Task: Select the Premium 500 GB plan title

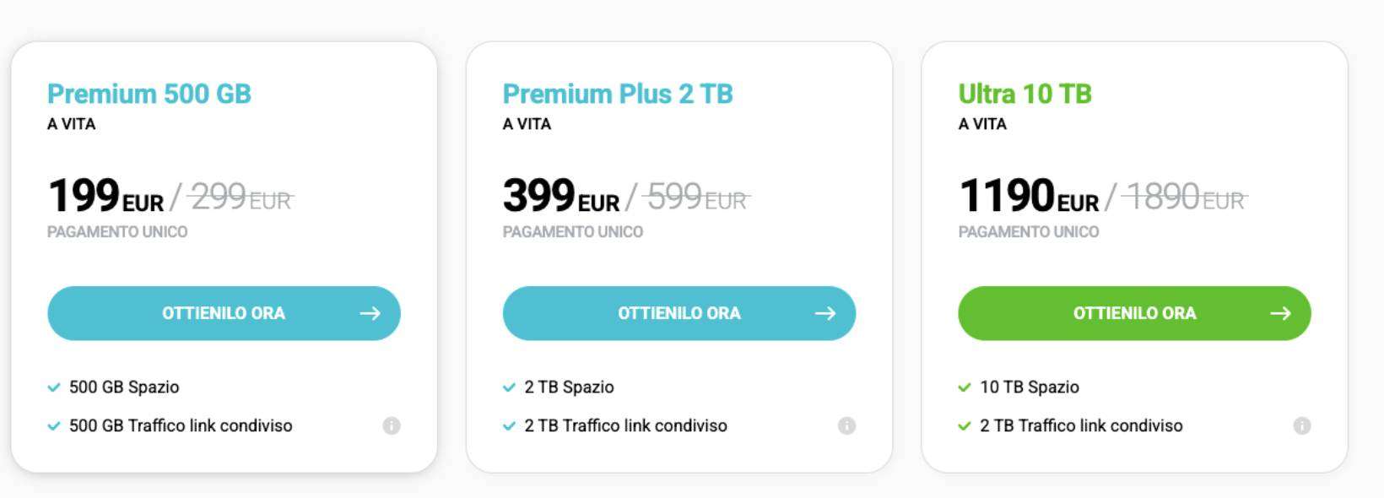Action: [149, 94]
